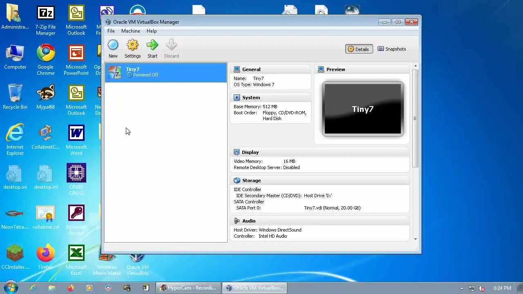
Task: Click the System section chip icon
Action: tap(237, 98)
